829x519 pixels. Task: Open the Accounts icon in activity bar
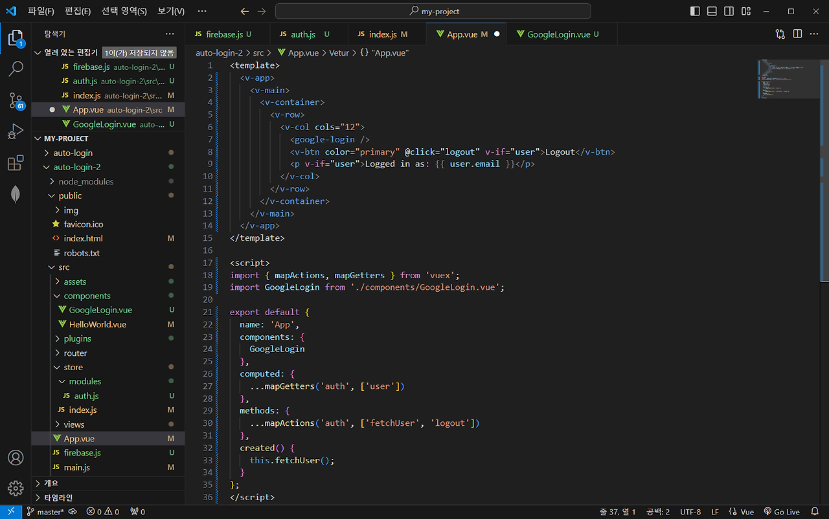pyautogui.click(x=16, y=457)
